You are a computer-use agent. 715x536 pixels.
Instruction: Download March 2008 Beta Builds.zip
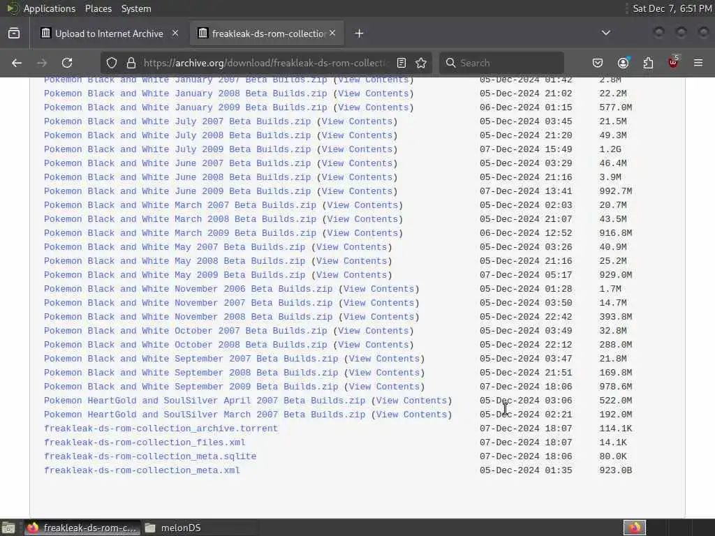click(x=179, y=219)
